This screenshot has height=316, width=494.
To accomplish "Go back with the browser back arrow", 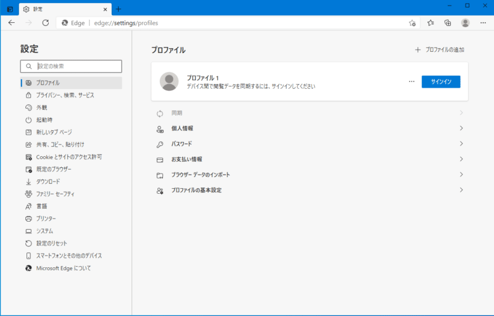I will pyautogui.click(x=12, y=23).
